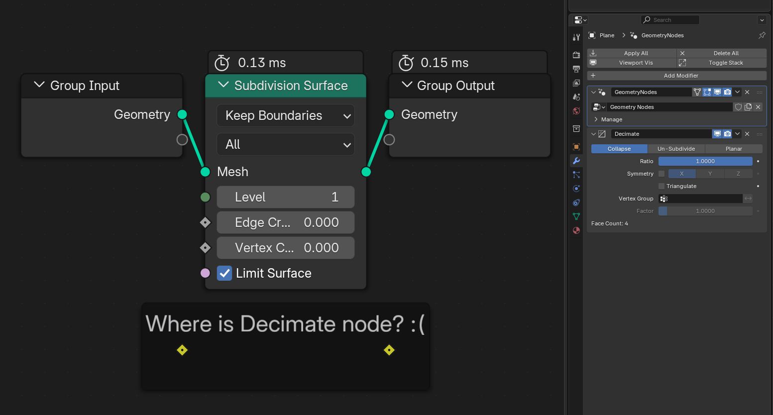Toggle render visibility of Decimate modifier
The image size is (773, 415).
[727, 134]
